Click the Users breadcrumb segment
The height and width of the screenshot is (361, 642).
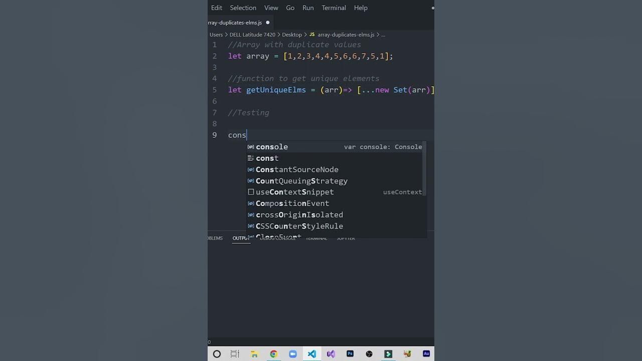216,35
